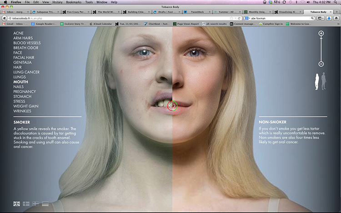The width and height of the screenshot is (341, 213).
Task: Switch to the male body silhouette
Action: point(324,80)
